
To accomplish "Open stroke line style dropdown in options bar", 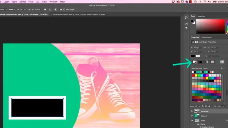I will click(12, 10).
